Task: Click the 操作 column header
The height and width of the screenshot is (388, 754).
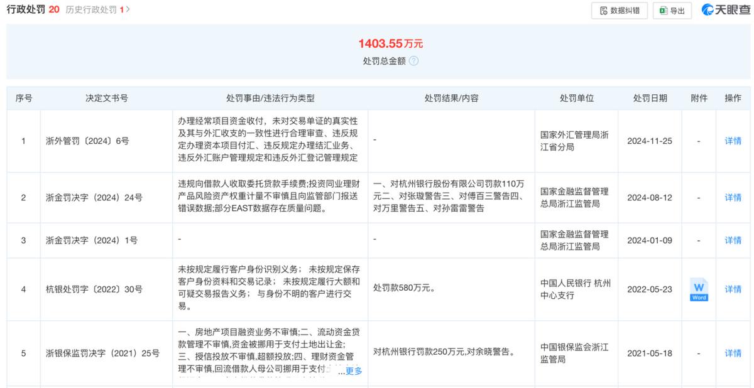Action: (x=733, y=99)
